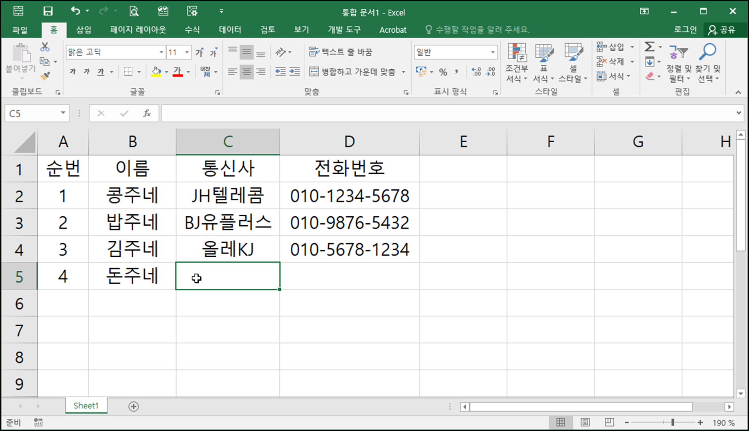749x431 pixels.
Task: Decrease font size button
Action: pyautogui.click(x=213, y=52)
